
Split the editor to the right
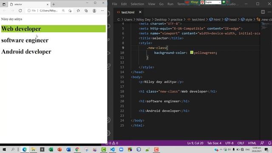263,12
